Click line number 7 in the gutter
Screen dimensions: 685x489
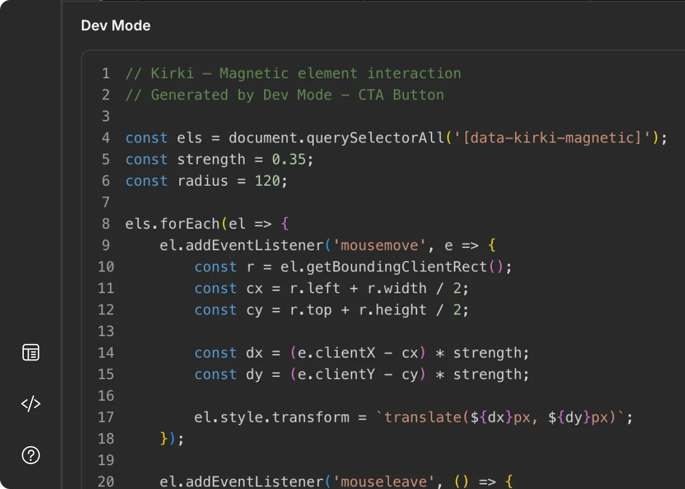106,202
